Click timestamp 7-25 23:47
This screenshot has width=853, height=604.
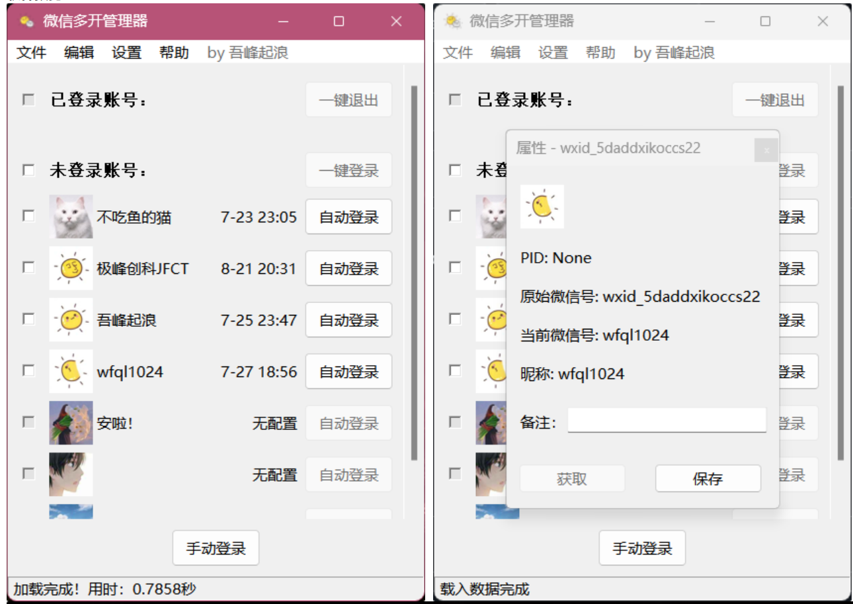pyautogui.click(x=259, y=320)
